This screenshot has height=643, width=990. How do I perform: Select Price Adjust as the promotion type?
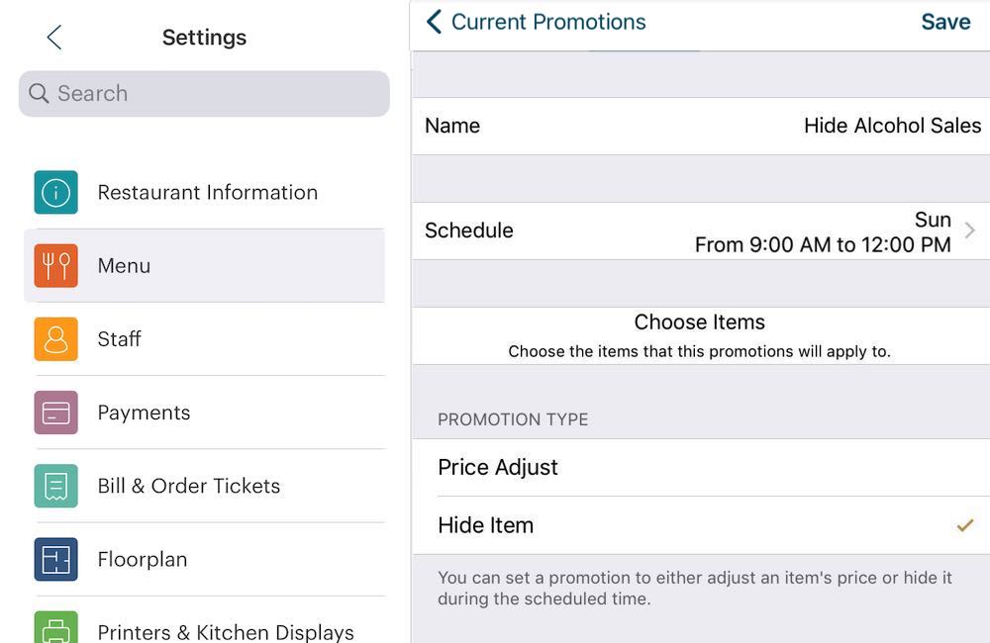pos(498,467)
